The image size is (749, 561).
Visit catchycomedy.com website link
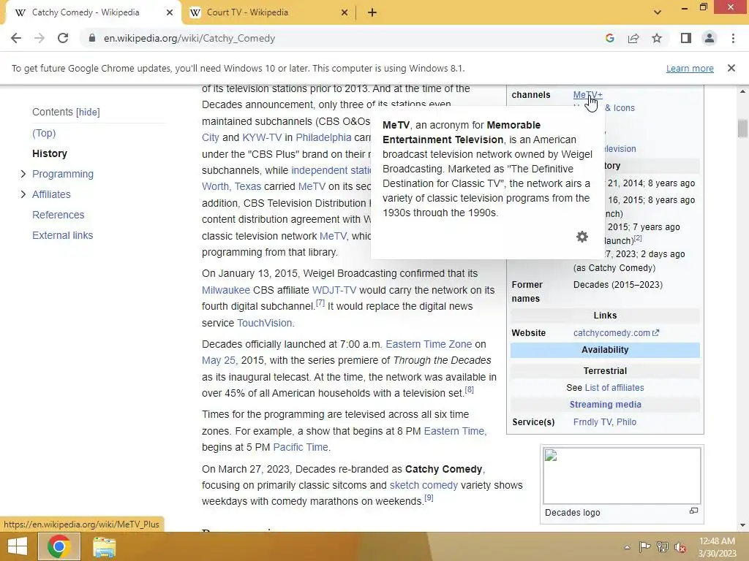pos(616,333)
